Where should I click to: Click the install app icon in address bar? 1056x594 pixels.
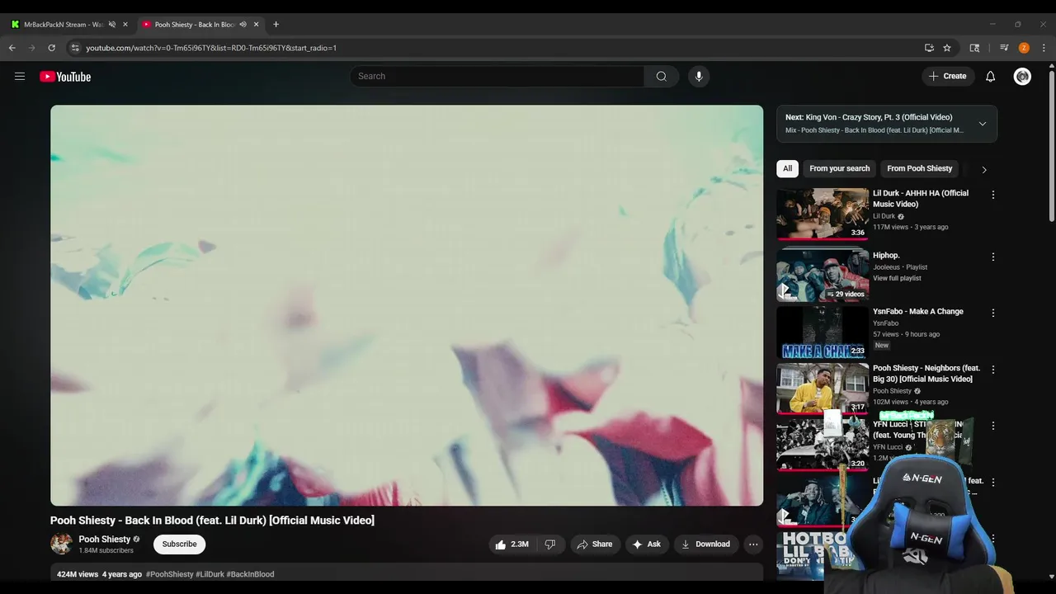(929, 48)
